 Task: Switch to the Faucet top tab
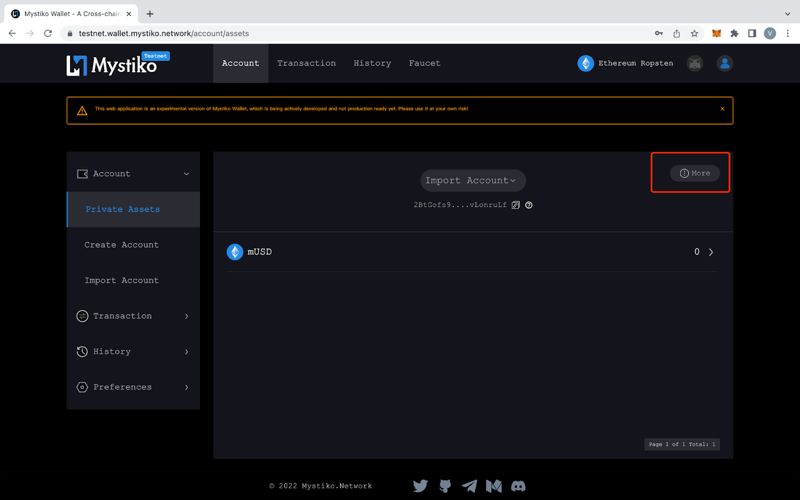(x=424, y=63)
